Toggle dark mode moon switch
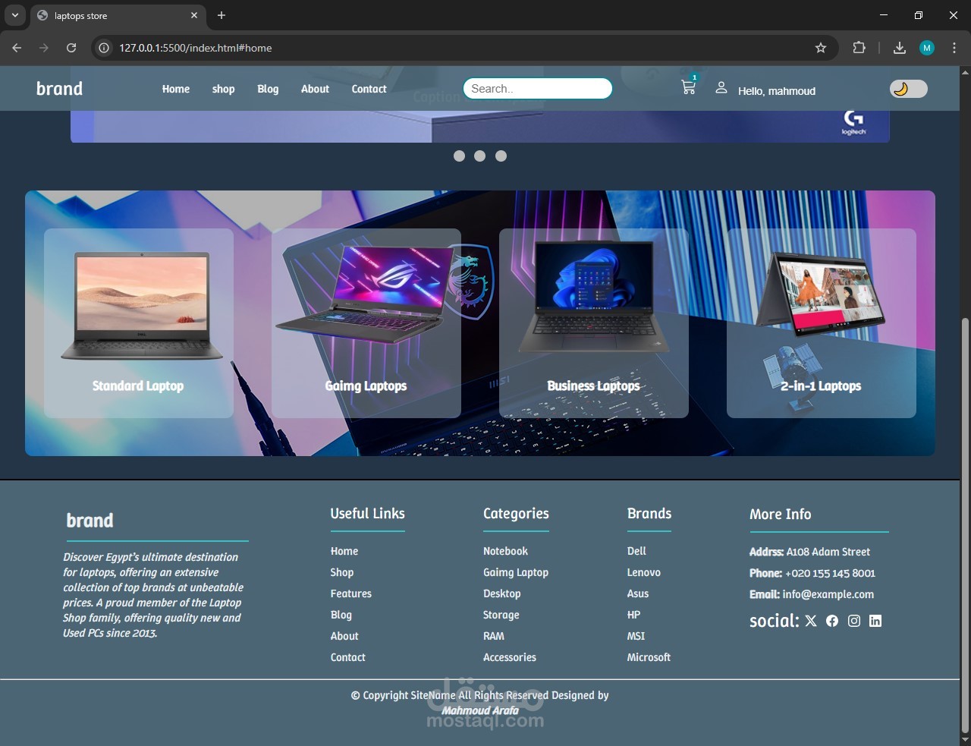 tap(908, 89)
